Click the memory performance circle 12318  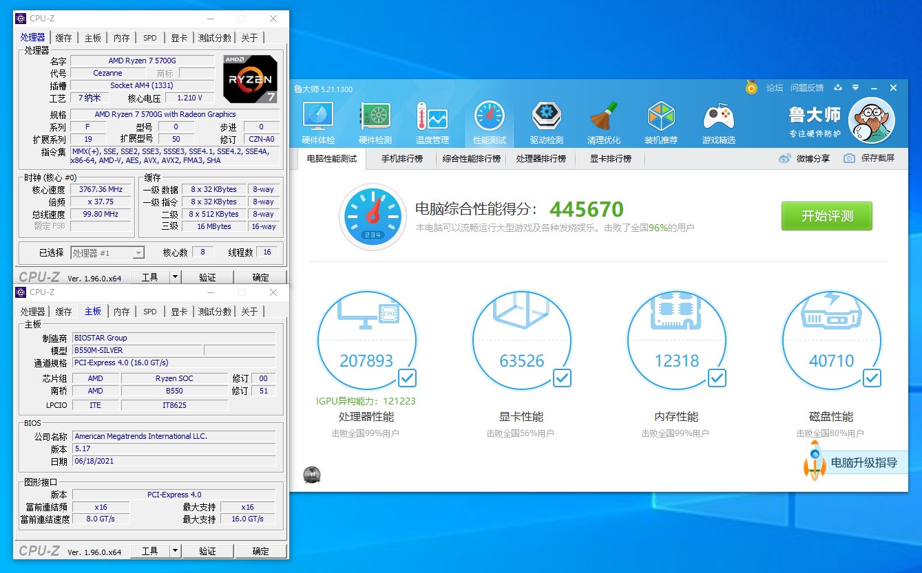pyautogui.click(x=677, y=340)
